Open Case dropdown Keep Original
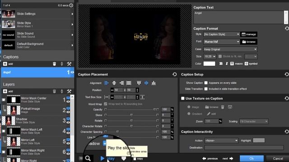This screenshot has height=162, width=289. tap(230, 49)
